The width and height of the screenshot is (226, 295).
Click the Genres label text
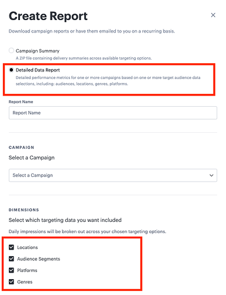click(25, 282)
